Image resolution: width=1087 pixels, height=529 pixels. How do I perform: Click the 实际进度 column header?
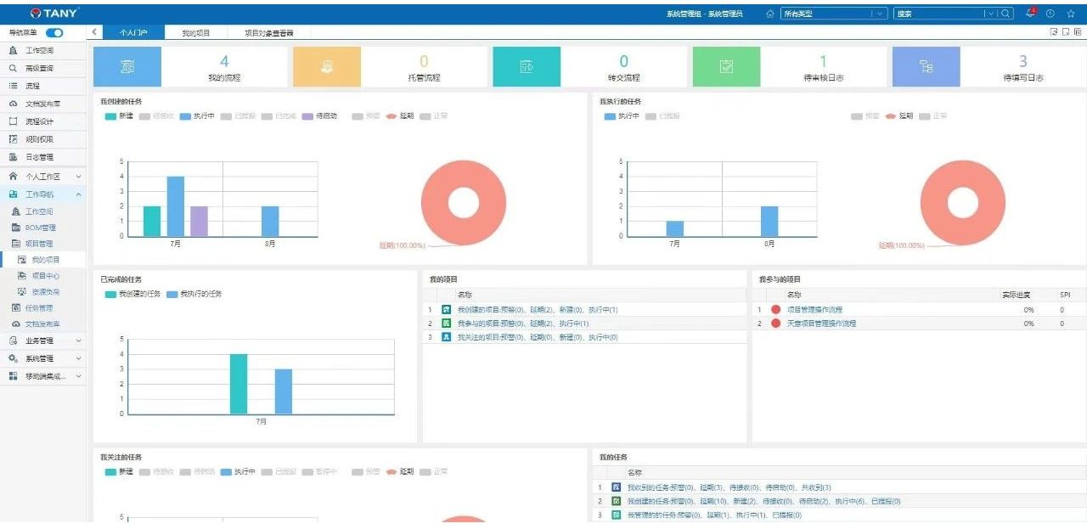click(x=1016, y=295)
